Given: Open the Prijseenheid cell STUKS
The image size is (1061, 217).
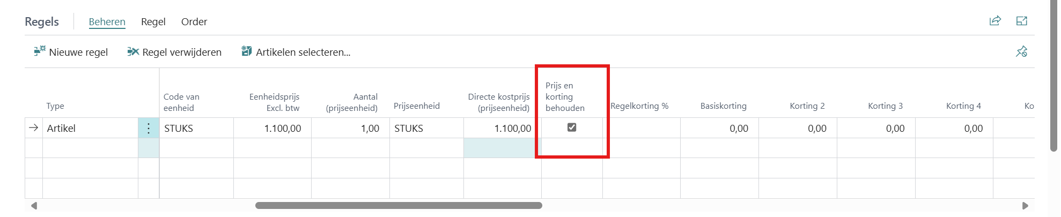Looking at the screenshot, I should click(426, 128).
